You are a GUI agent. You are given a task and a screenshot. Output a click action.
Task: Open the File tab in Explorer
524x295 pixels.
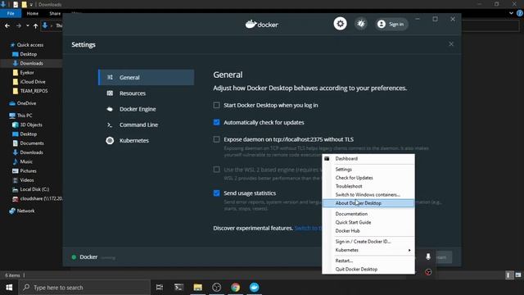[11, 13]
